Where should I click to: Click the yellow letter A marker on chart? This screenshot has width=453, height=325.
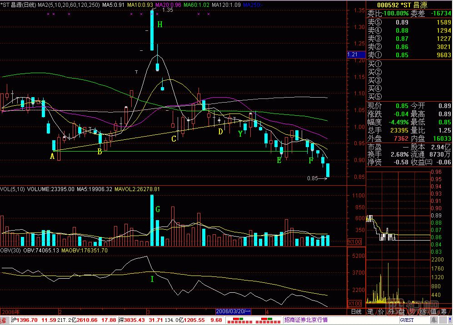pyautogui.click(x=52, y=157)
